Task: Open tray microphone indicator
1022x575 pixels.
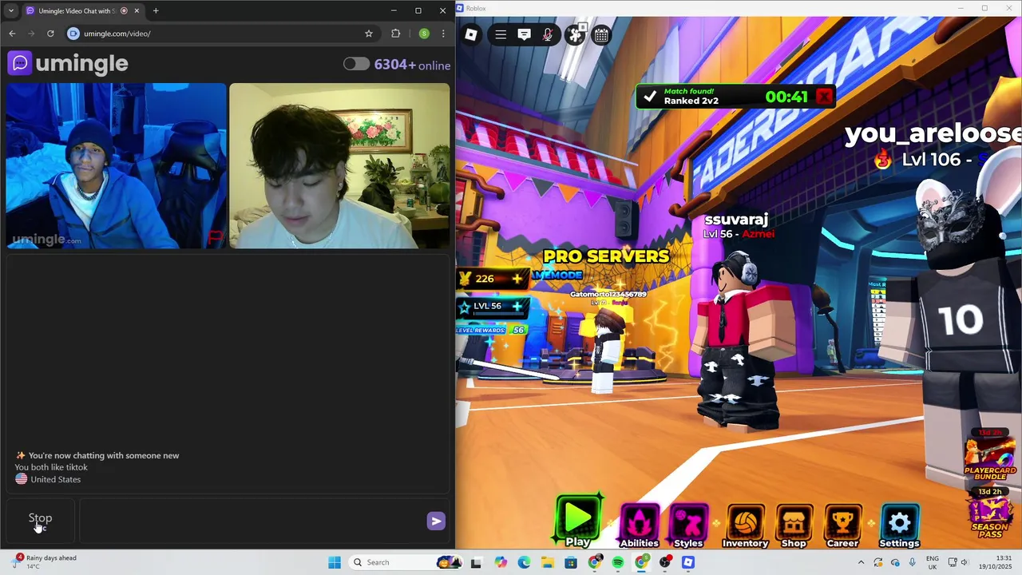Action: [x=913, y=562]
